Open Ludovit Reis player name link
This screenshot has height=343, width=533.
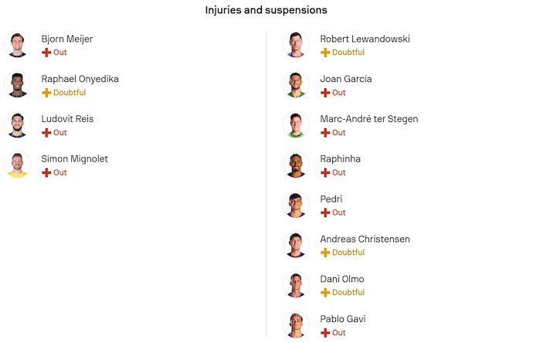(67, 119)
